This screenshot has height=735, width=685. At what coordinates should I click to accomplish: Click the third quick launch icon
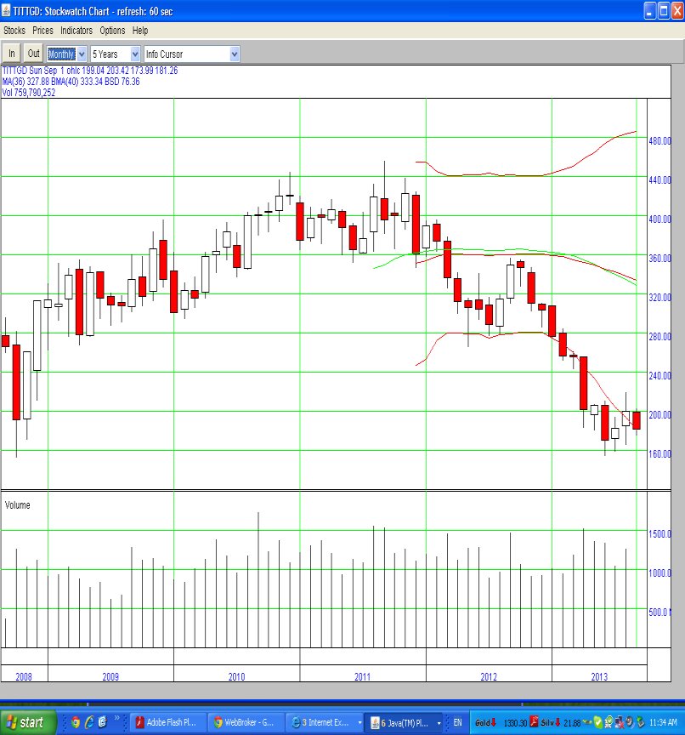tap(103, 722)
